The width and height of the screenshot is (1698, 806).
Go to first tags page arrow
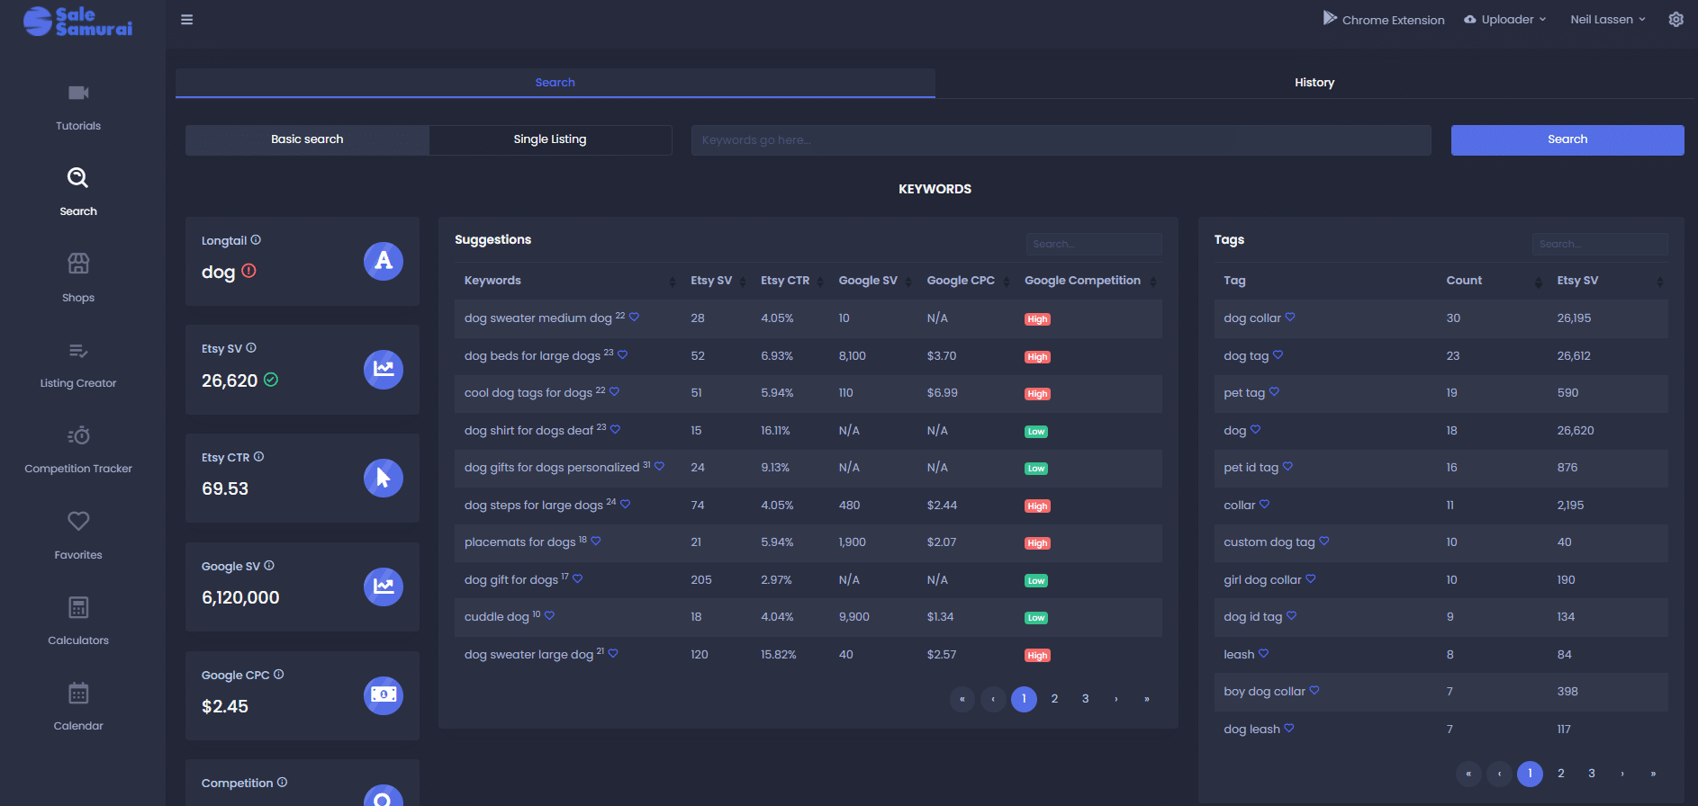tap(1468, 774)
